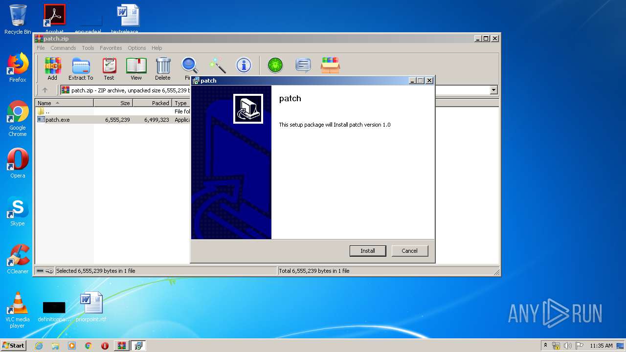Screen dimensions: 626x352
Task: Click drive icon in WinRAR status bar
Action: tap(40, 271)
